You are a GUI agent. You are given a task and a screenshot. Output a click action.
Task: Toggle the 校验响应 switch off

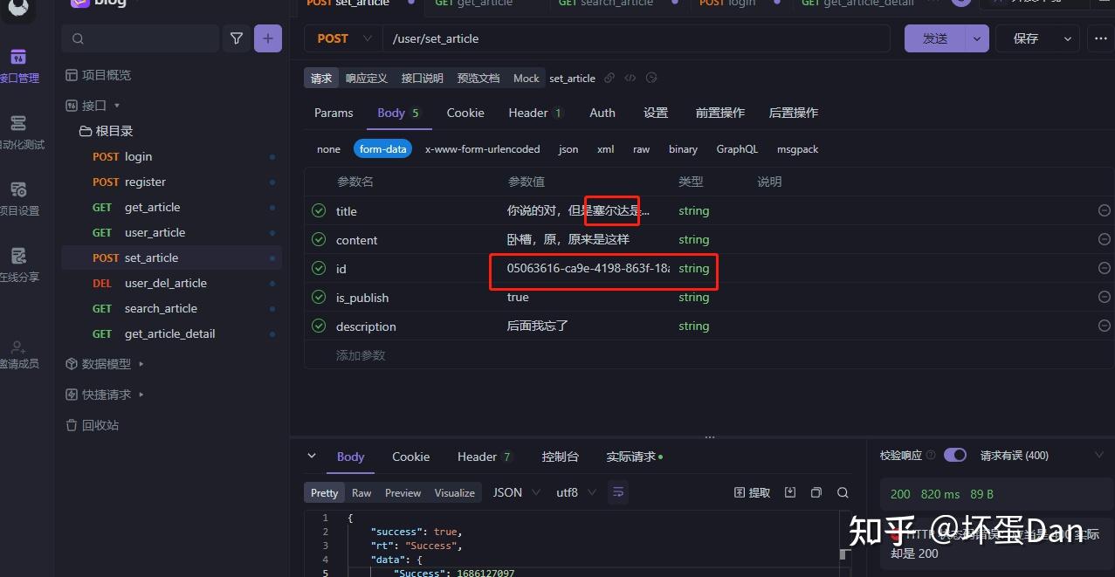click(954, 455)
